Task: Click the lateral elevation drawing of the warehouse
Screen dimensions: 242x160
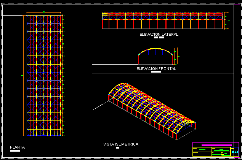Action: coord(162,21)
